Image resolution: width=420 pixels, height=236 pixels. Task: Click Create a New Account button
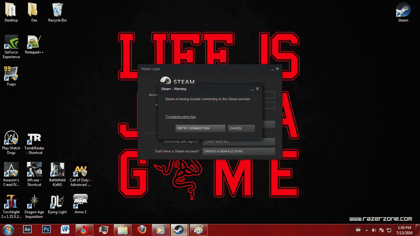coord(239,151)
